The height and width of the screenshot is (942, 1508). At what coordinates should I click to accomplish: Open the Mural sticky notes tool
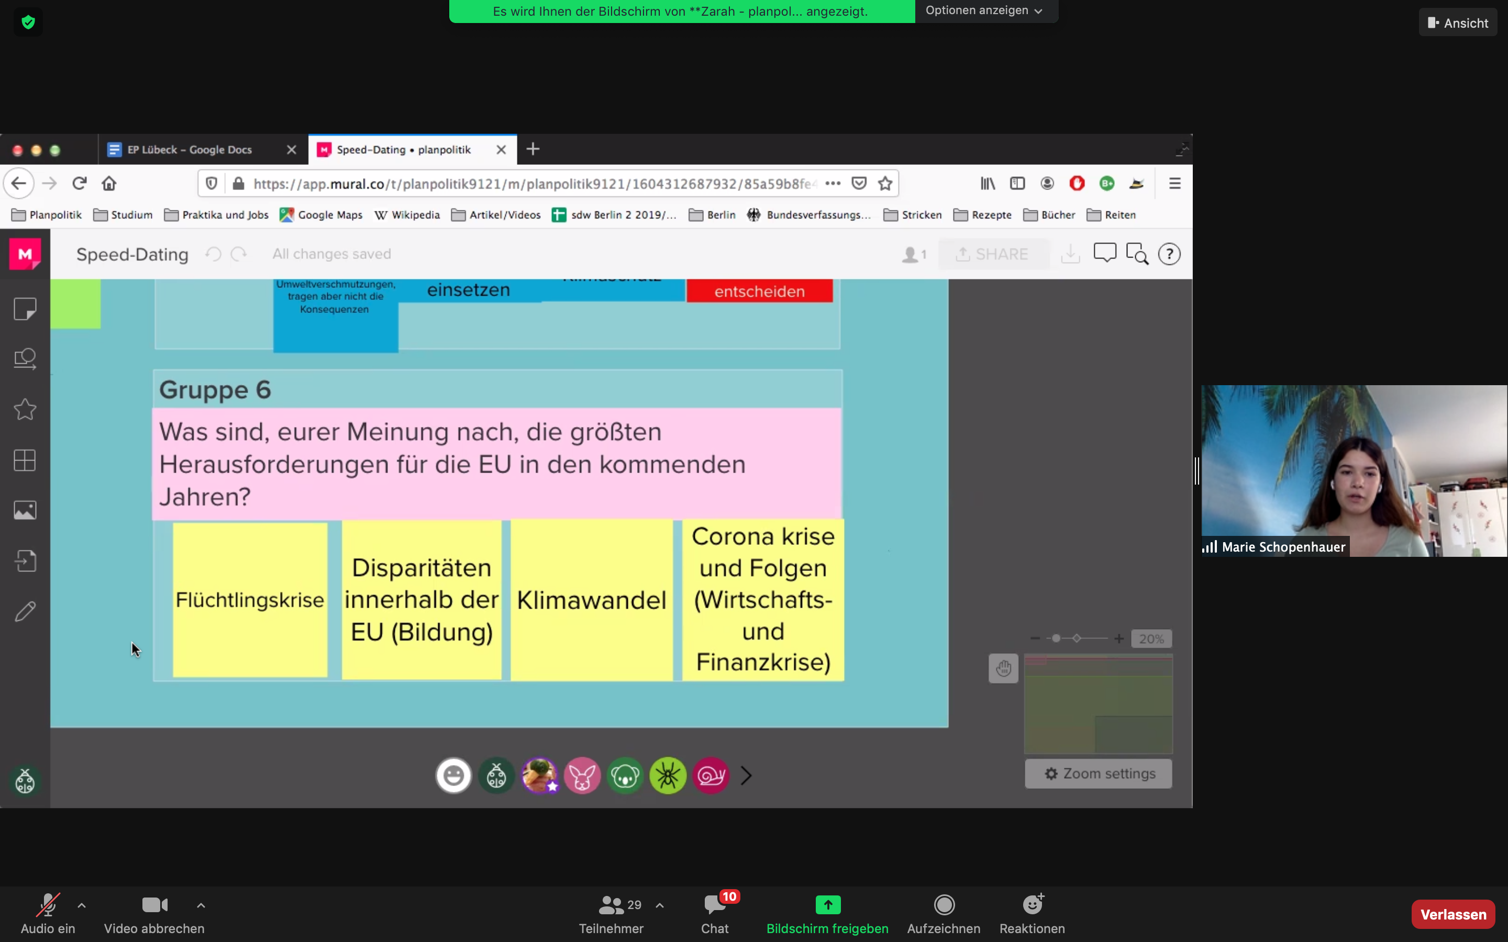pyautogui.click(x=25, y=309)
